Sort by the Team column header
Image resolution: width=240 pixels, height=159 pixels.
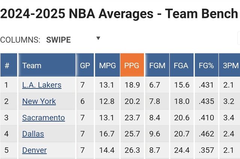point(32,65)
